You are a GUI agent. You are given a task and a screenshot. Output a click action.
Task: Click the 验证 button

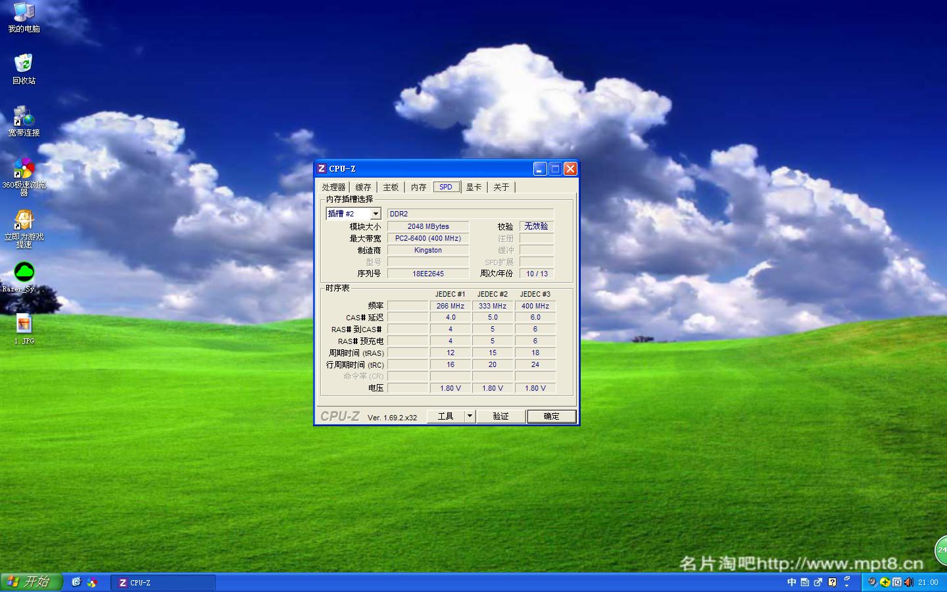501,416
